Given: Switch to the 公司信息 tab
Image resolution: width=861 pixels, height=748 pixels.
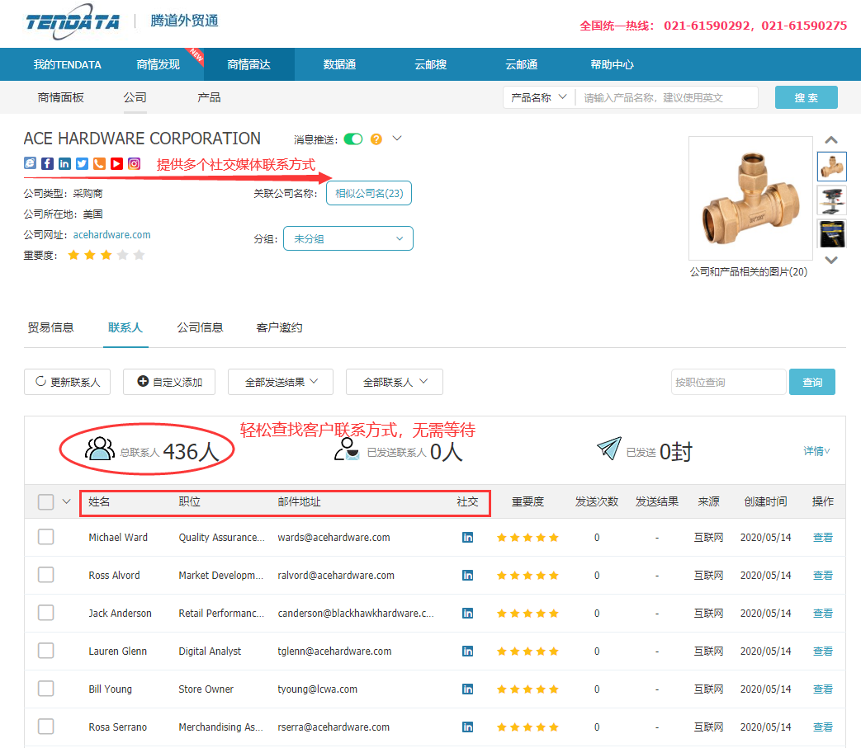Looking at the screenshot, I should tap(201, 327).
